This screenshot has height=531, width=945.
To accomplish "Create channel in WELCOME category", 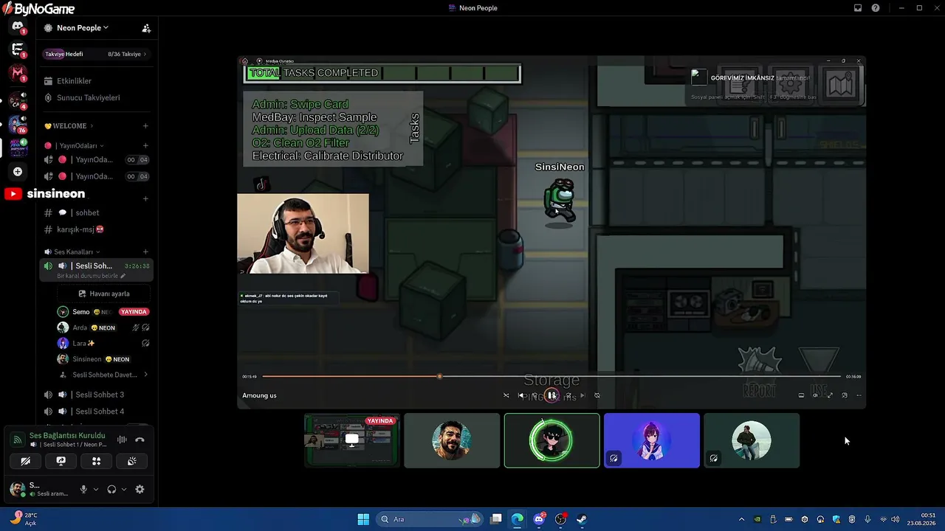I will pyautogui.click(x=145, y=126).
